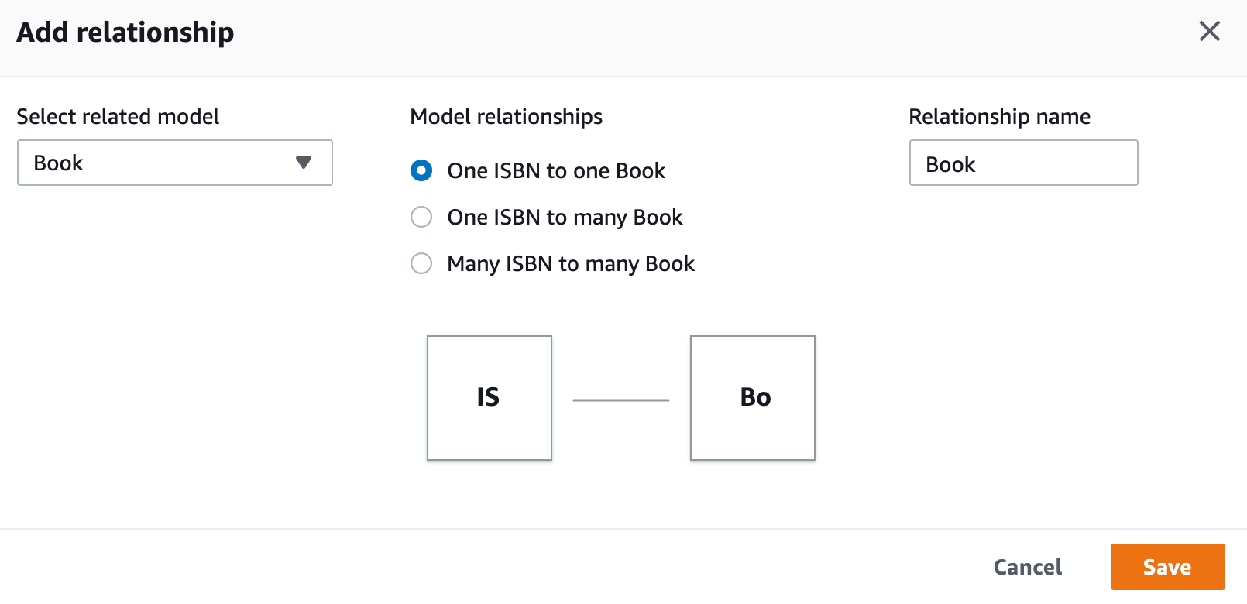1247x604 pixels.
Task: Open the Select related model dropdown
Action: click(175, 163)
